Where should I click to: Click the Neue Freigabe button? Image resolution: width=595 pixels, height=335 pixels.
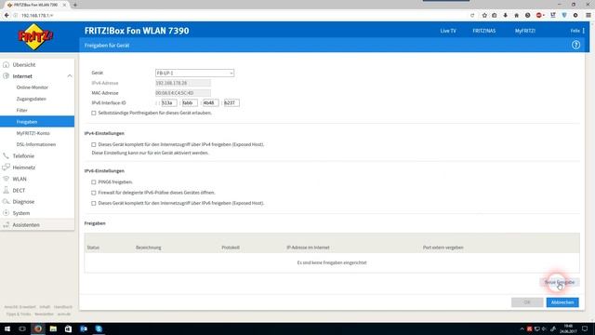tap(560, 282)
